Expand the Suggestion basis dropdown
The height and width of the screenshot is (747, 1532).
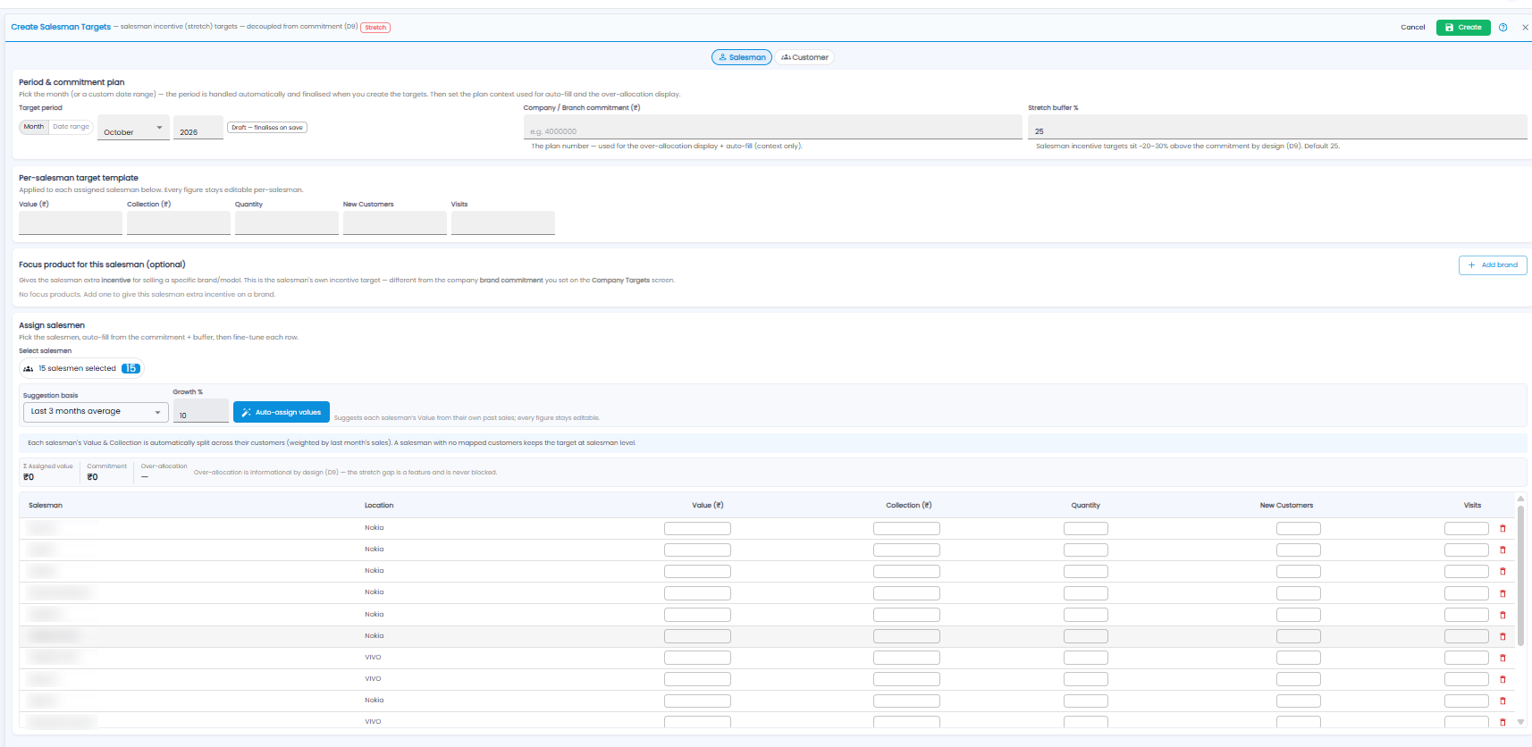pos(96,412)
